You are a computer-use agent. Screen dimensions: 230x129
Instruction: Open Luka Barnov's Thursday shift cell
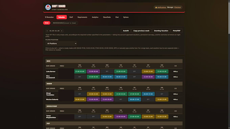[x=121, y=71]
